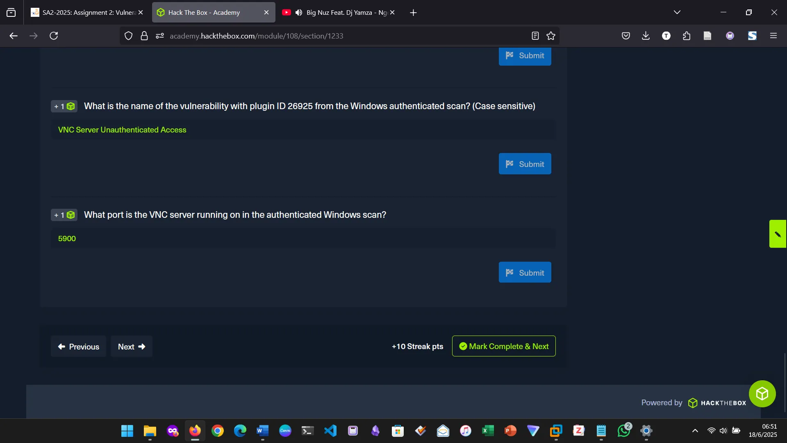
Task: Click the tracking protection shield icon
Action: point(128,36)
